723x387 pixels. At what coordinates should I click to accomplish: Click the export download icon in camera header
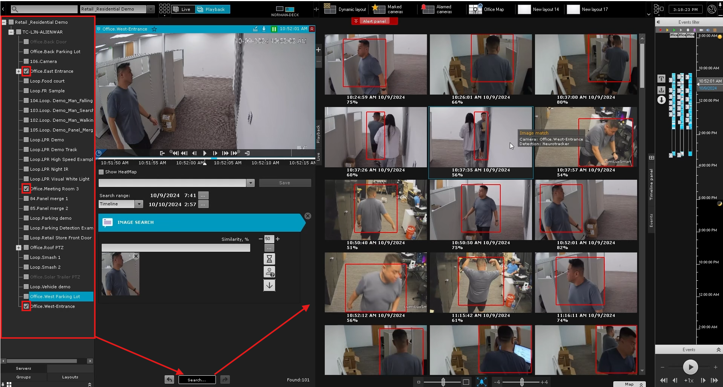pos(264,29)
